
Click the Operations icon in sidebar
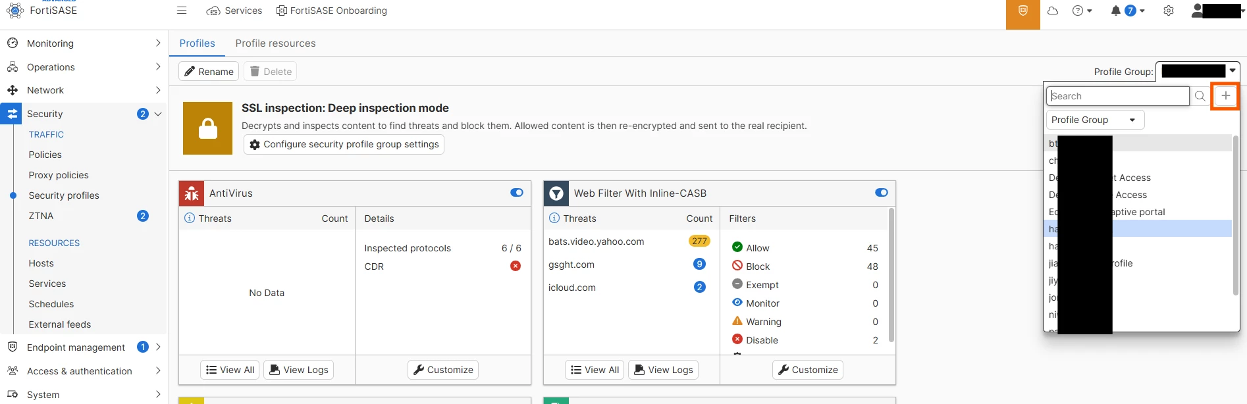point(13,66)
